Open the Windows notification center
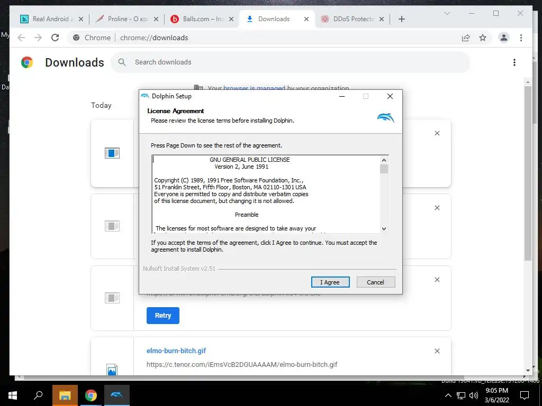542x406 pixels. click(x=525, y=395)
